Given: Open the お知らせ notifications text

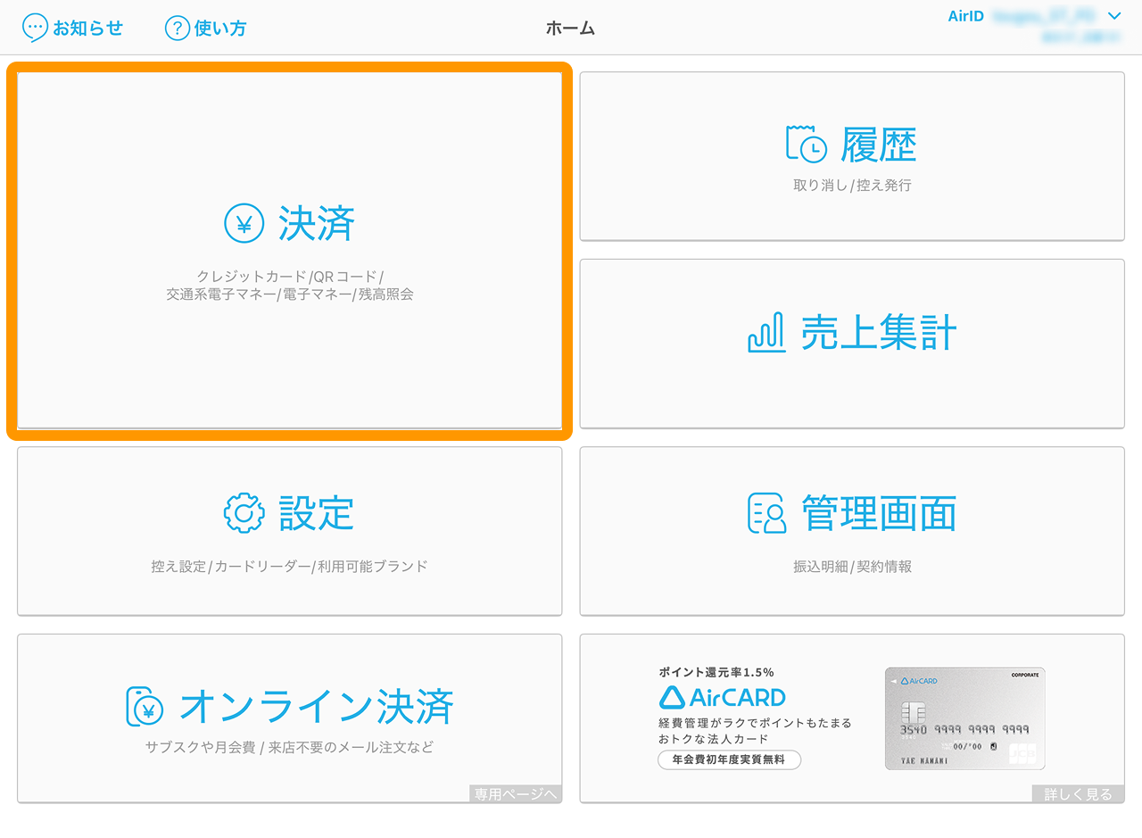Looking at the screenshot, I should [87, 28].
